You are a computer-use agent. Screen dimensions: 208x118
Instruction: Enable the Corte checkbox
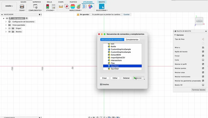point(203,60)
